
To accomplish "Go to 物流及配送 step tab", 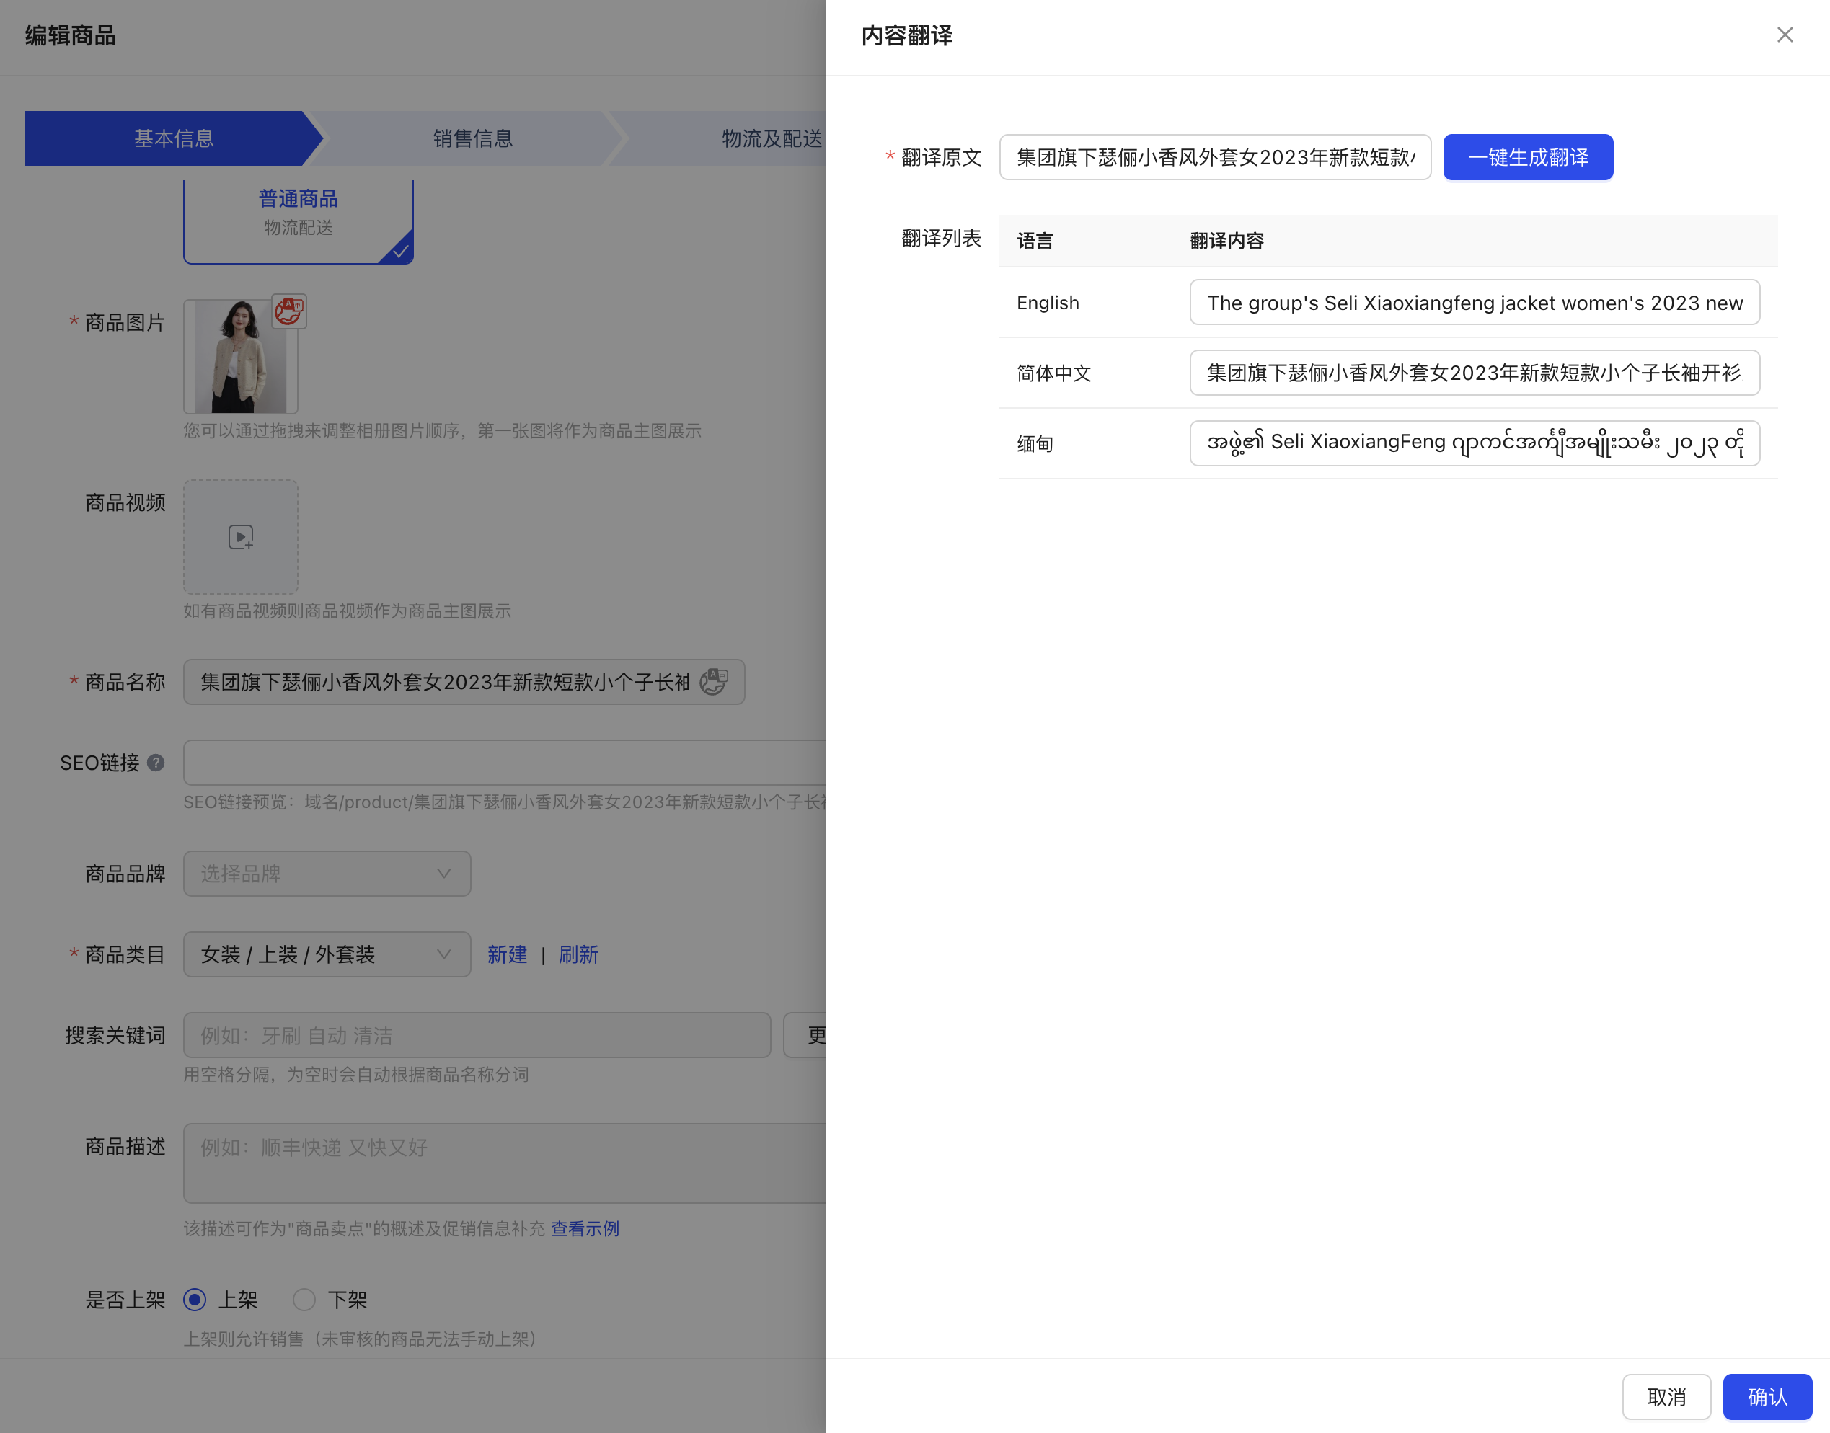I will click(x=771, y=138).
